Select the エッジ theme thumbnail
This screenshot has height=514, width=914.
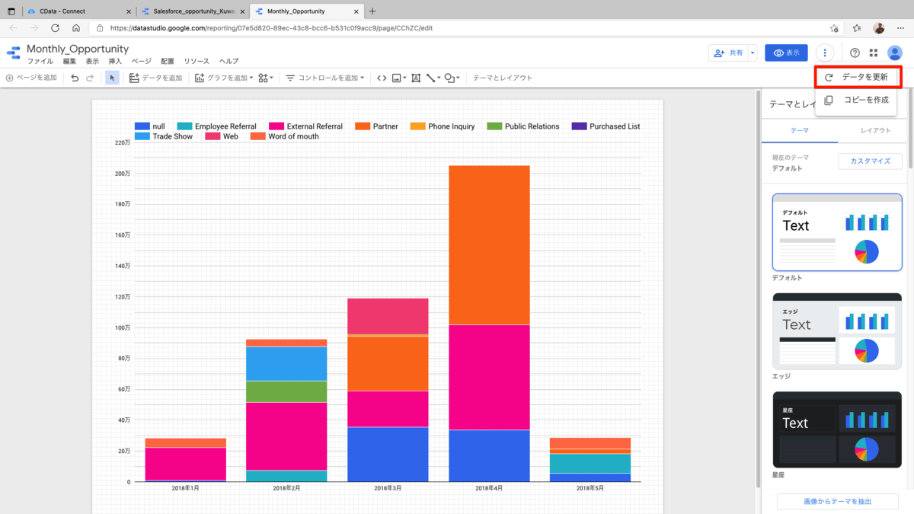pos(837,331)
